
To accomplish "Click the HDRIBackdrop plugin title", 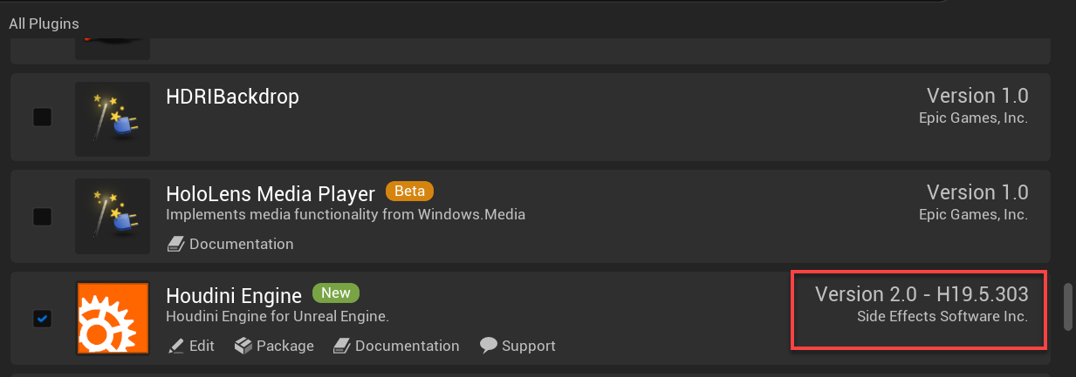I will click(232, 97).
